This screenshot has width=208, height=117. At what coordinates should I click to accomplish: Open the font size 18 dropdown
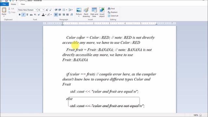(x=43, y=10)
